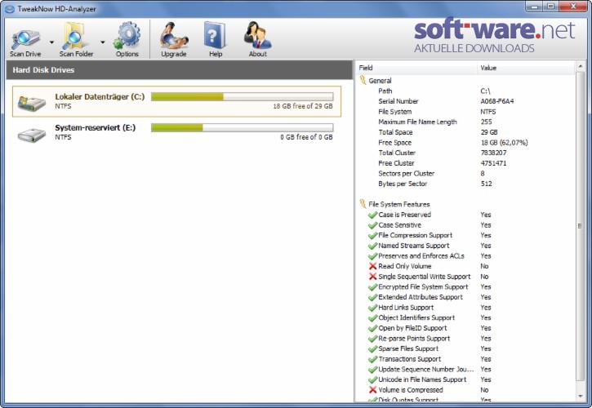This screenshot has width=592, height=408.
Task: Click Unicode in File Names checkmark icon
Action: (x=372, y=379)
